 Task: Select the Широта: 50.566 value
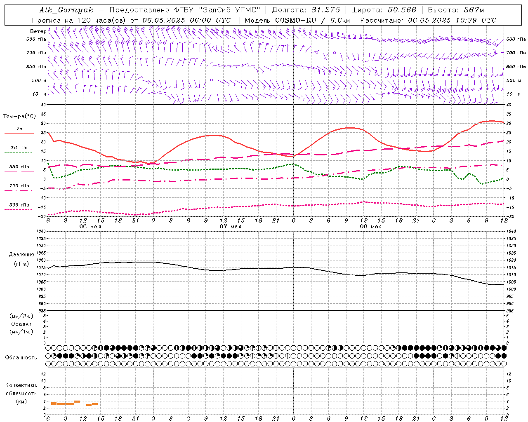click(x=384, y=10)
